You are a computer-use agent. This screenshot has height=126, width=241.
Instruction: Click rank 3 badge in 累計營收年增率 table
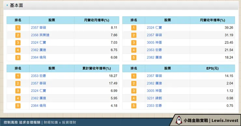point(18,91)
